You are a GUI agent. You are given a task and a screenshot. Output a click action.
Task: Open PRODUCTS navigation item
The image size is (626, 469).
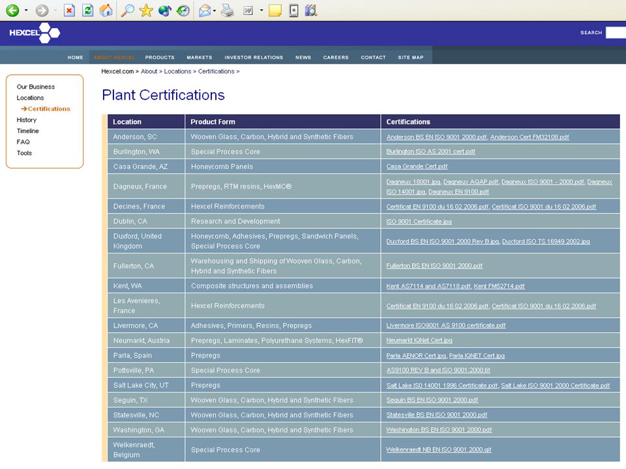tap(160, 57)
